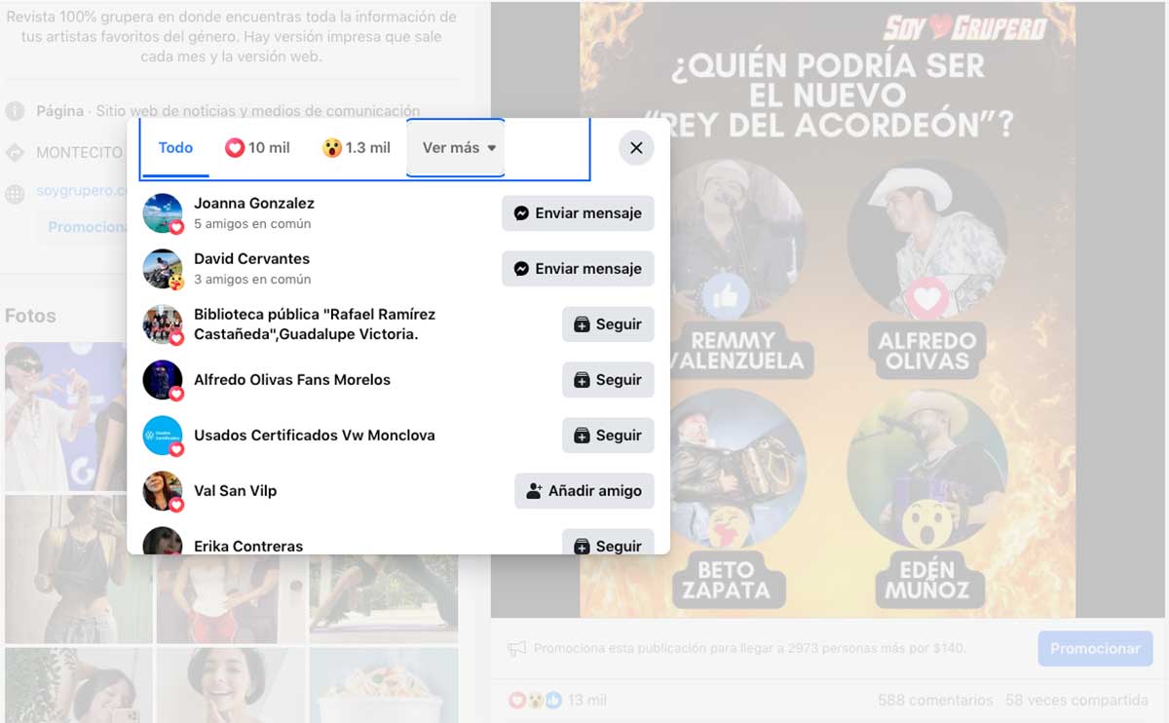Open the 588 comentarios link
Image resolution: width=1169 pixels, height=723 pixels.
(935, 701)
